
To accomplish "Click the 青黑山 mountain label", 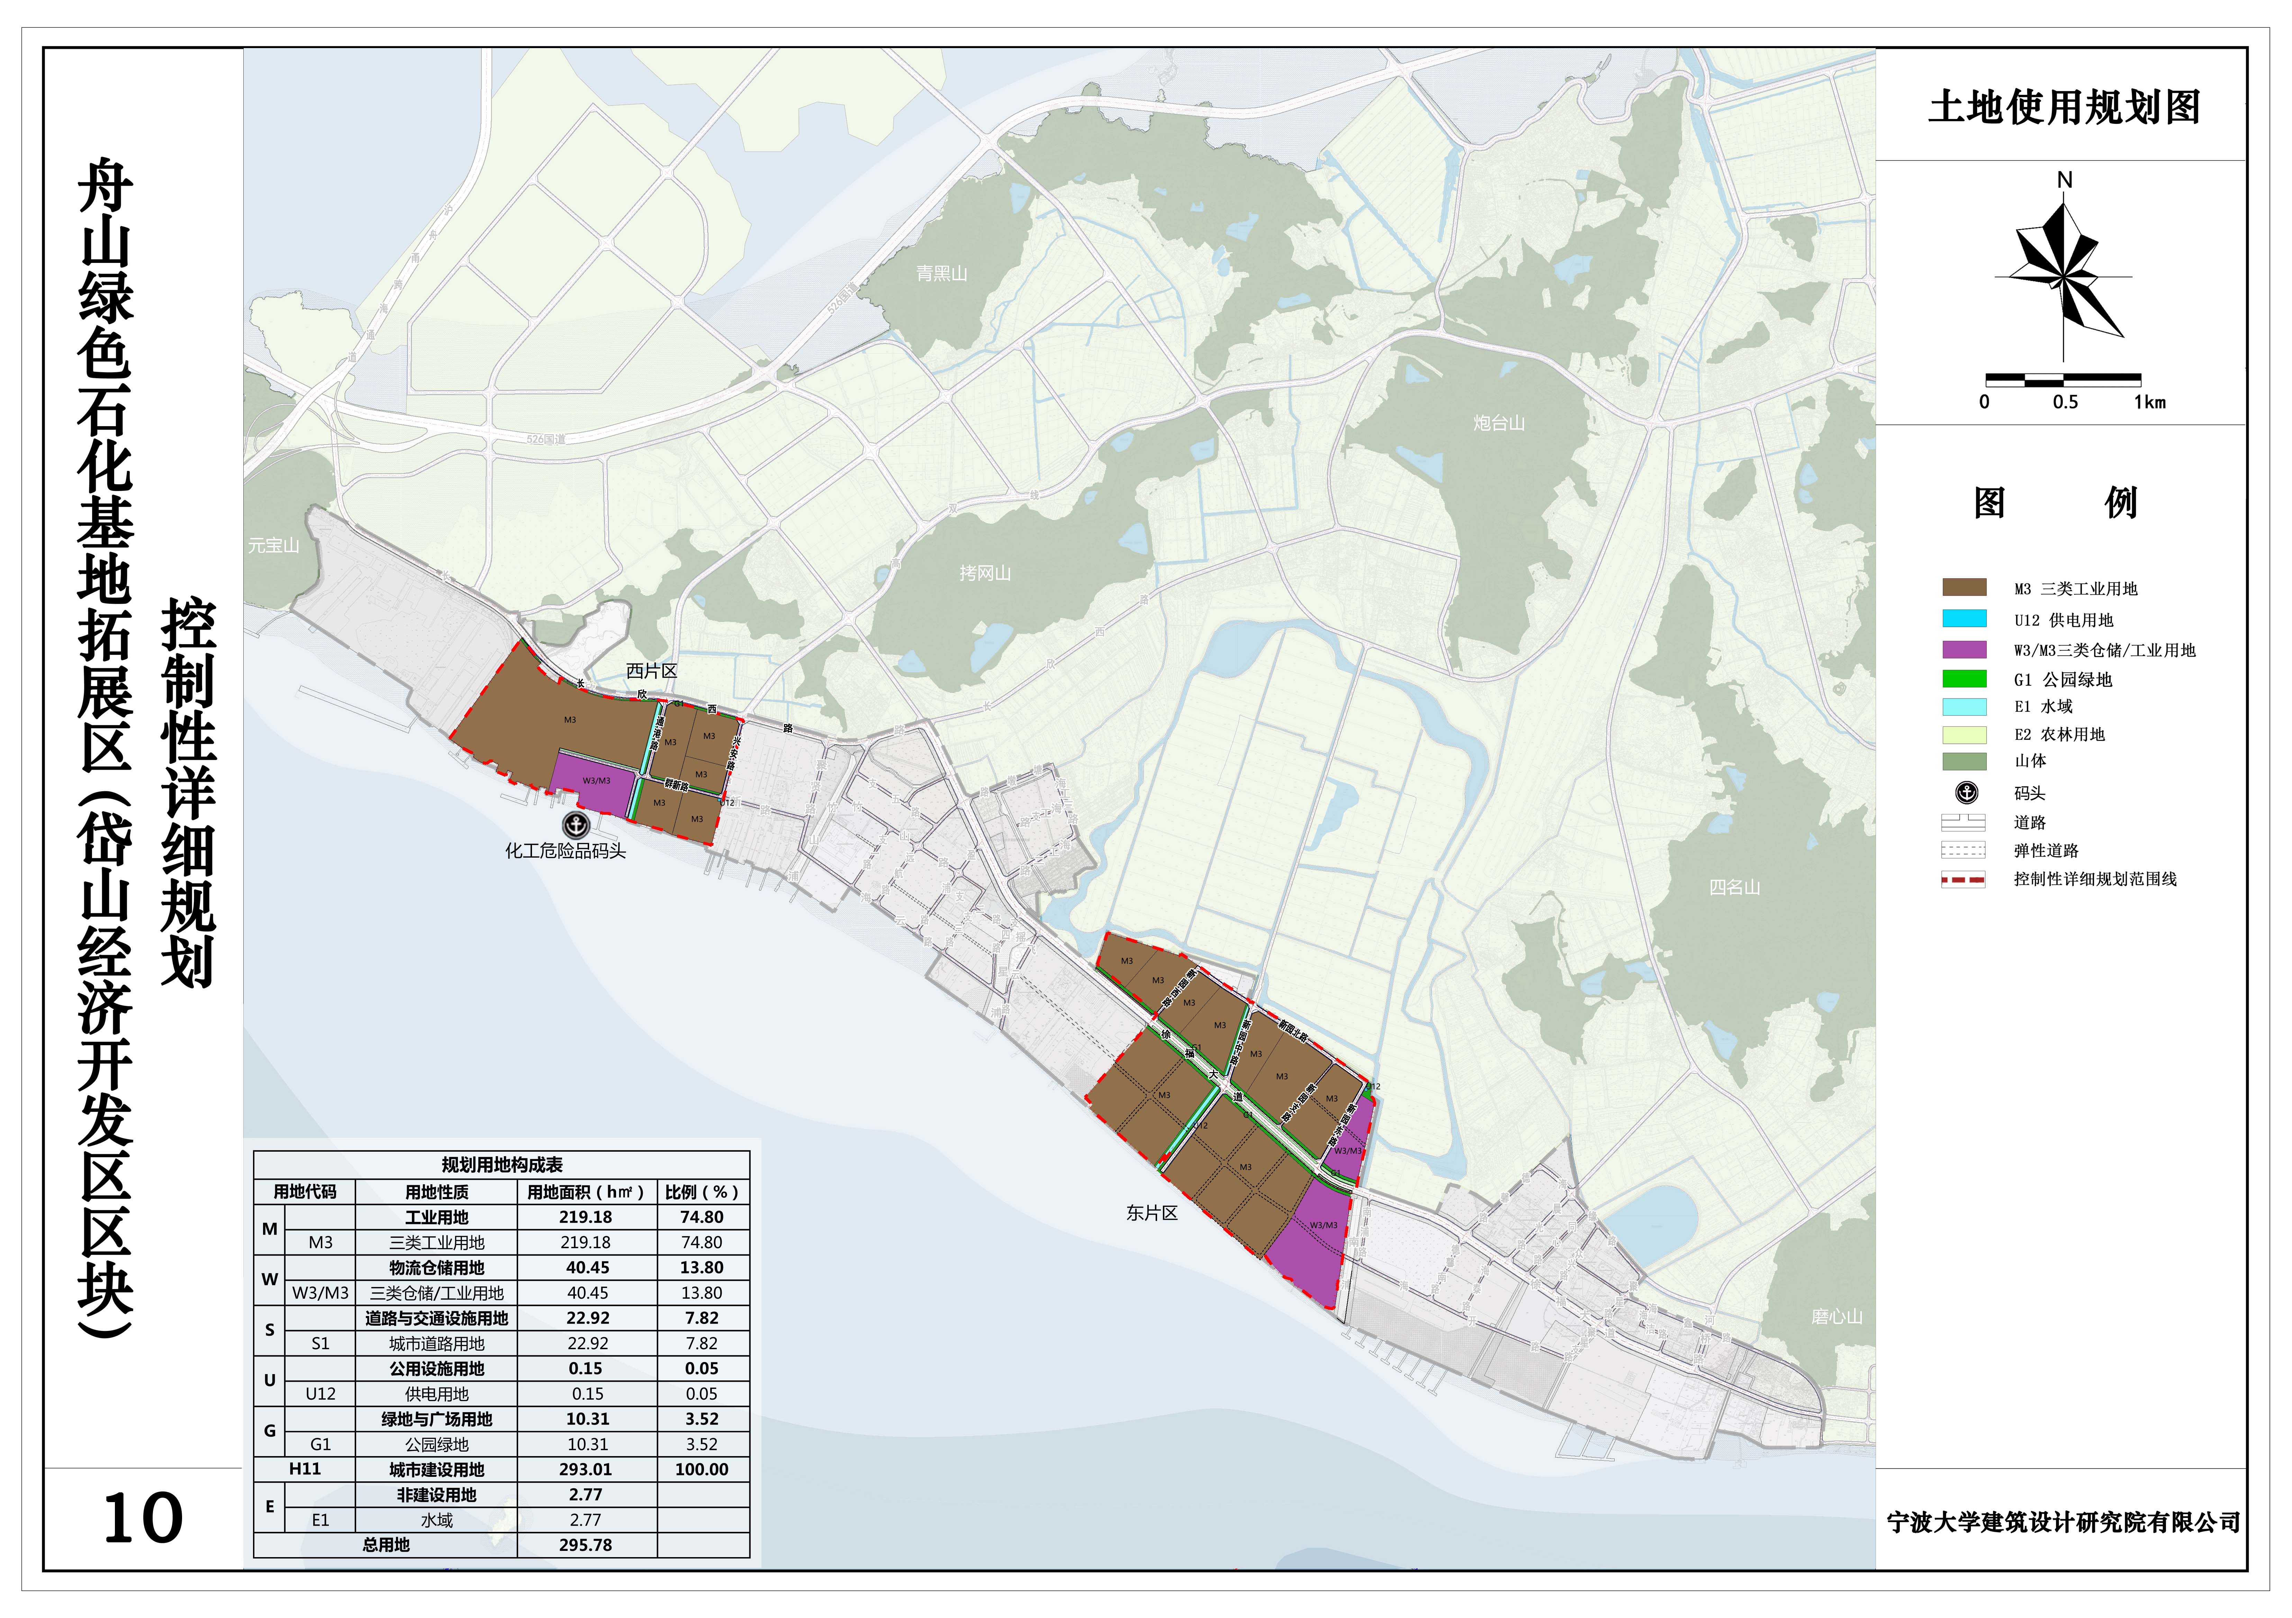I will 941,273.
